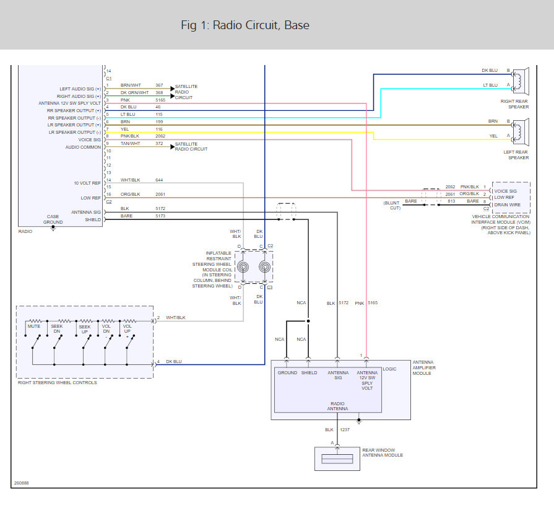The height and width of the screenshot is (505, 554).
Task: Click the left steering wheel coil spiral symbol
Action: pos(243,266)
